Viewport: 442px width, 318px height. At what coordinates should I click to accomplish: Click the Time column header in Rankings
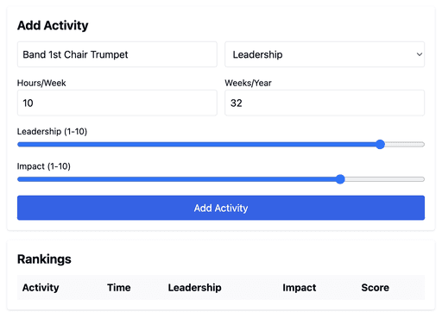119,288
